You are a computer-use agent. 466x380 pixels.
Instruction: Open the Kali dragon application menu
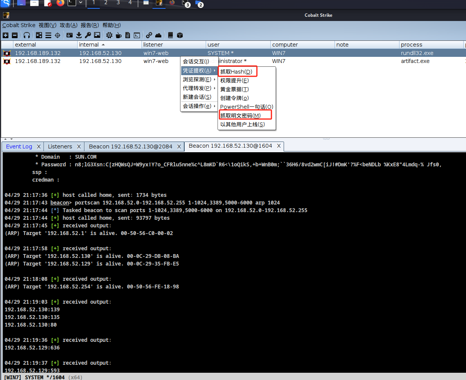pyautogui.click(x=5, y=3)
